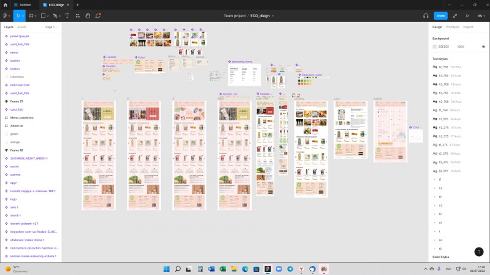Screen dimensions: 490x275
Task: Close the ECO_disign tab
Action: click(x=68, y=5)
